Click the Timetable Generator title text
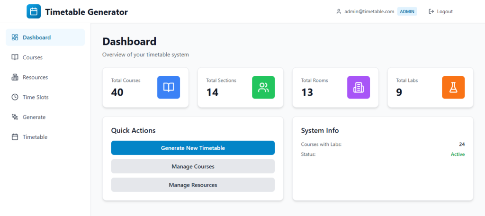This screenshot has width=485, height=216. pyautogui.click(x=86, y=12)
